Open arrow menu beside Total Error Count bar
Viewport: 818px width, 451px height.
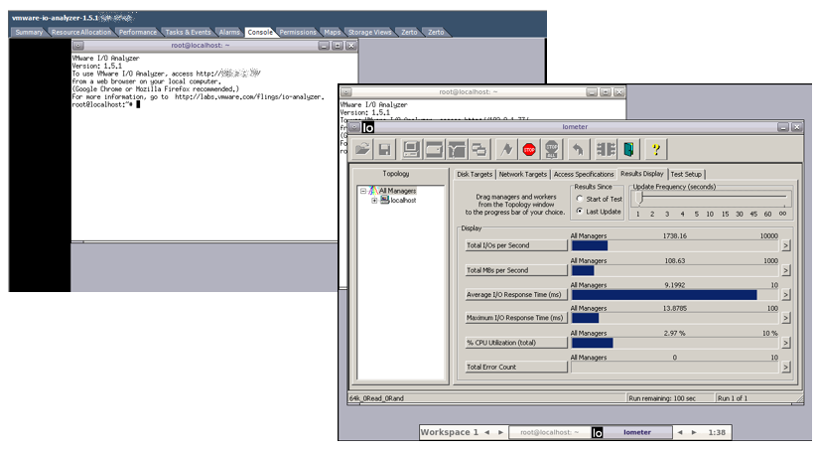[x=786, y=367]
